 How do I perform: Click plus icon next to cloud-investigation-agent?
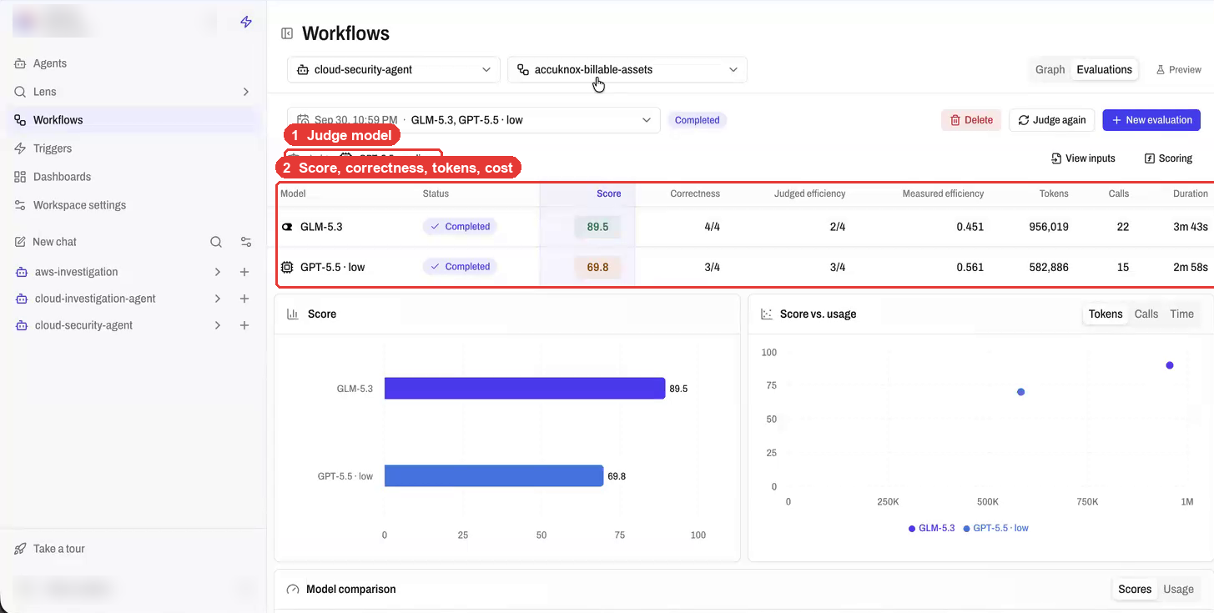tap(244, 299)
